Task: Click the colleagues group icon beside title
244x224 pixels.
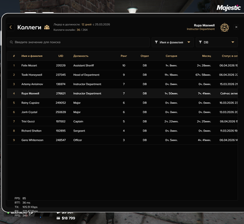Action: tap(47, 27)
